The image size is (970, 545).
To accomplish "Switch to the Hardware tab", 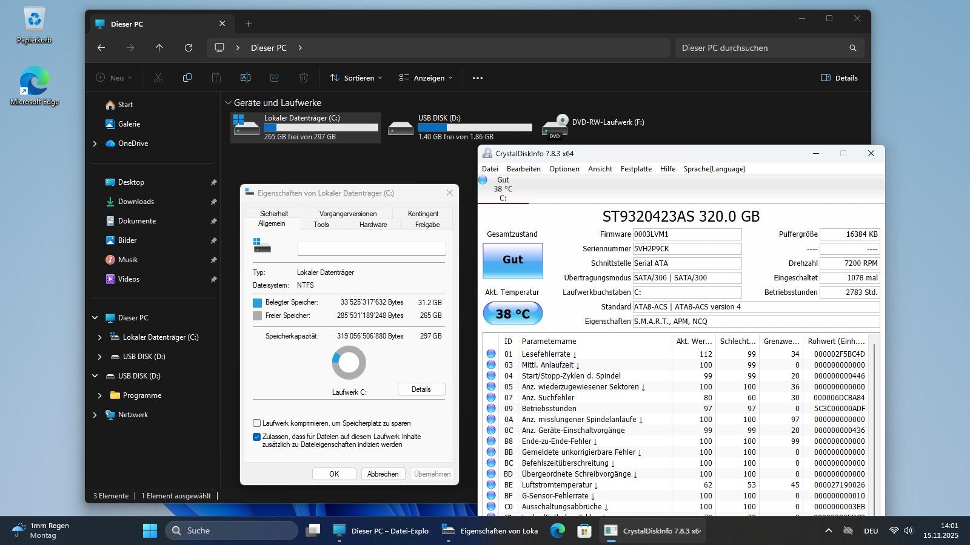I will point(373,225).
